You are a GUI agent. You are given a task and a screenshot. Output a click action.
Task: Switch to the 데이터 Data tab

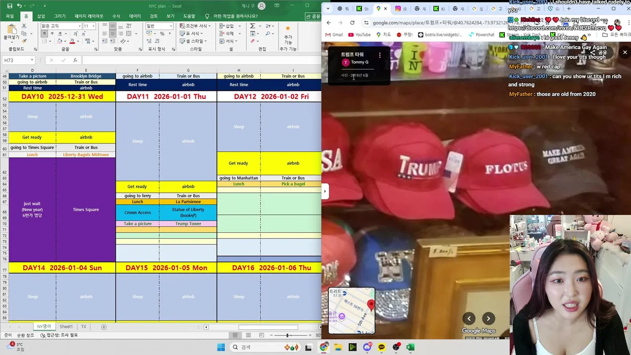coord(135,16)
